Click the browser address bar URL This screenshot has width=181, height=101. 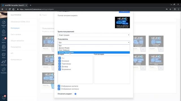coord(37,9)
